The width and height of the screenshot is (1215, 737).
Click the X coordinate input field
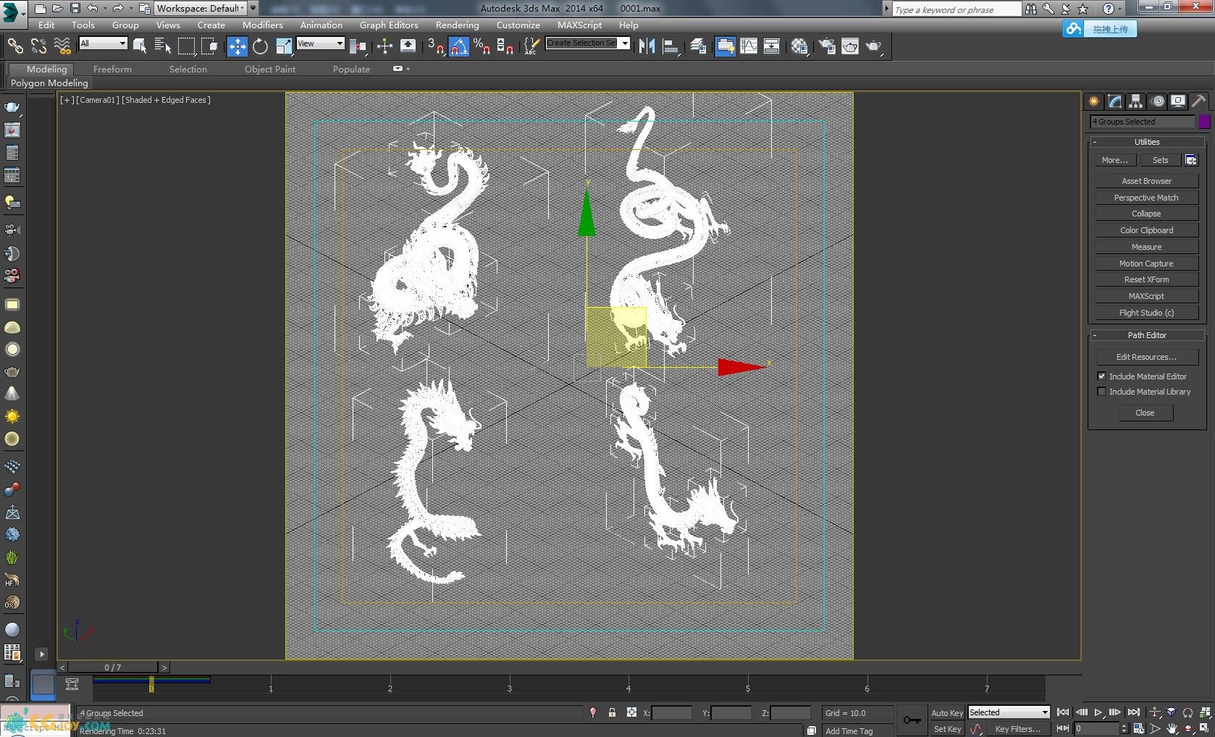tap(671, 713)
